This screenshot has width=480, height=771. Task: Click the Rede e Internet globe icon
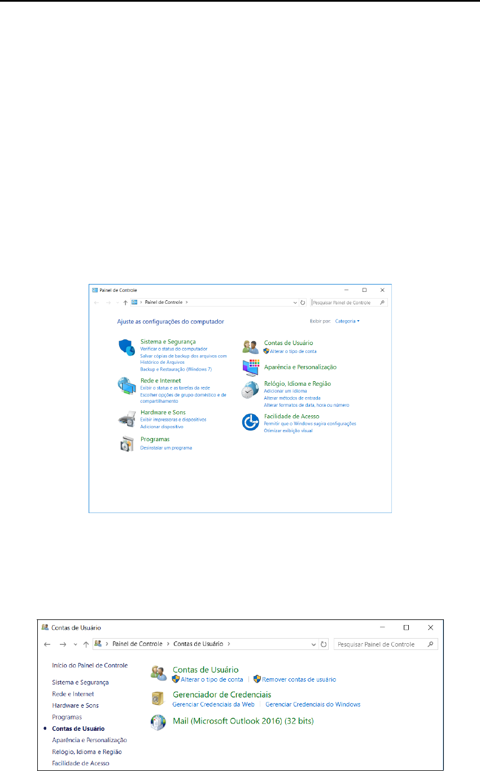[x=126, y=385]
